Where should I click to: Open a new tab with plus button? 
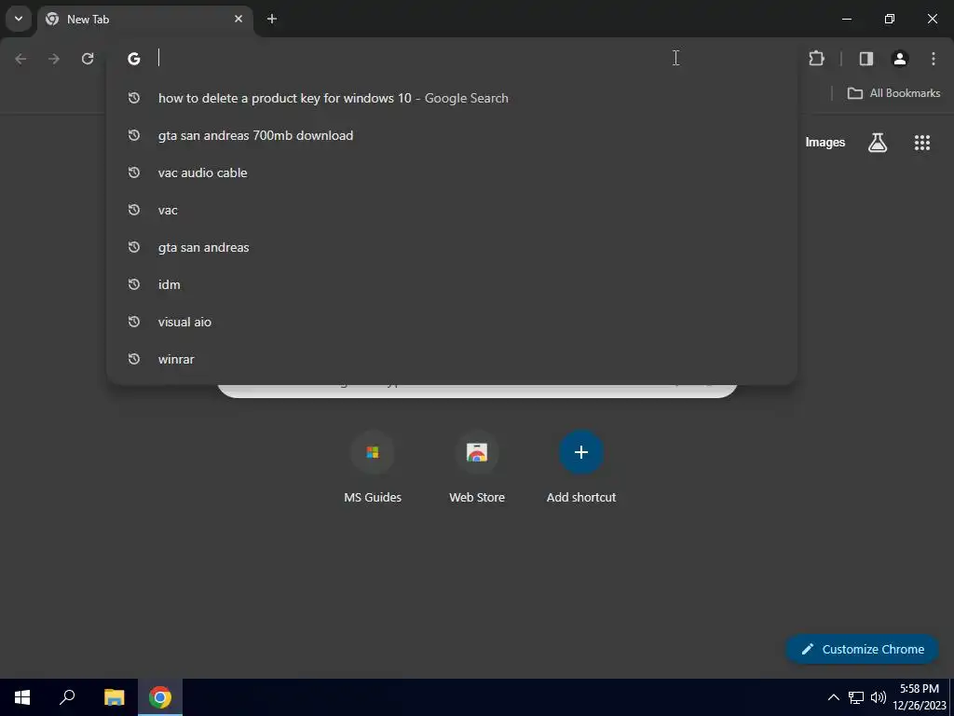click(272, 19)
